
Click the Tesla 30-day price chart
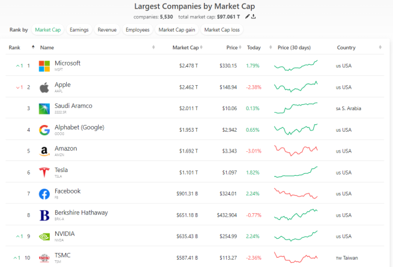(x=296, y=172)
